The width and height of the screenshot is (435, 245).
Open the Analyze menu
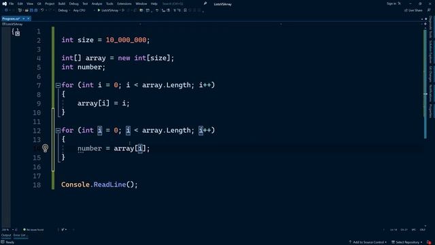[97, 4]
